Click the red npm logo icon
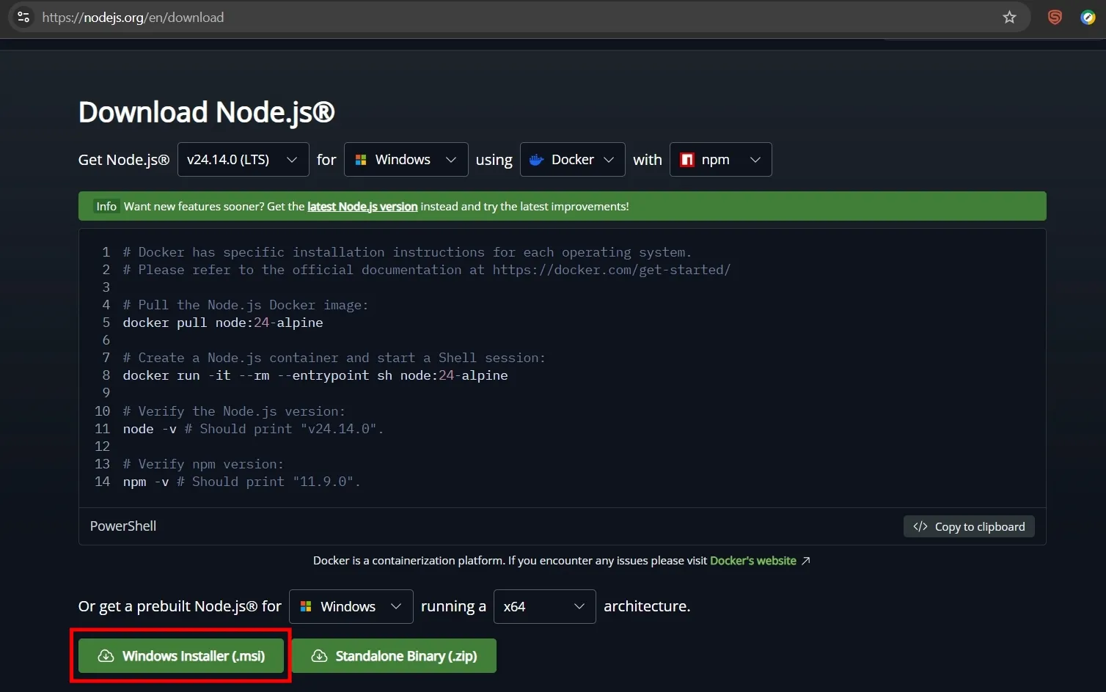Viewport: 1106px width, 692px height. [x=686, y=159]
